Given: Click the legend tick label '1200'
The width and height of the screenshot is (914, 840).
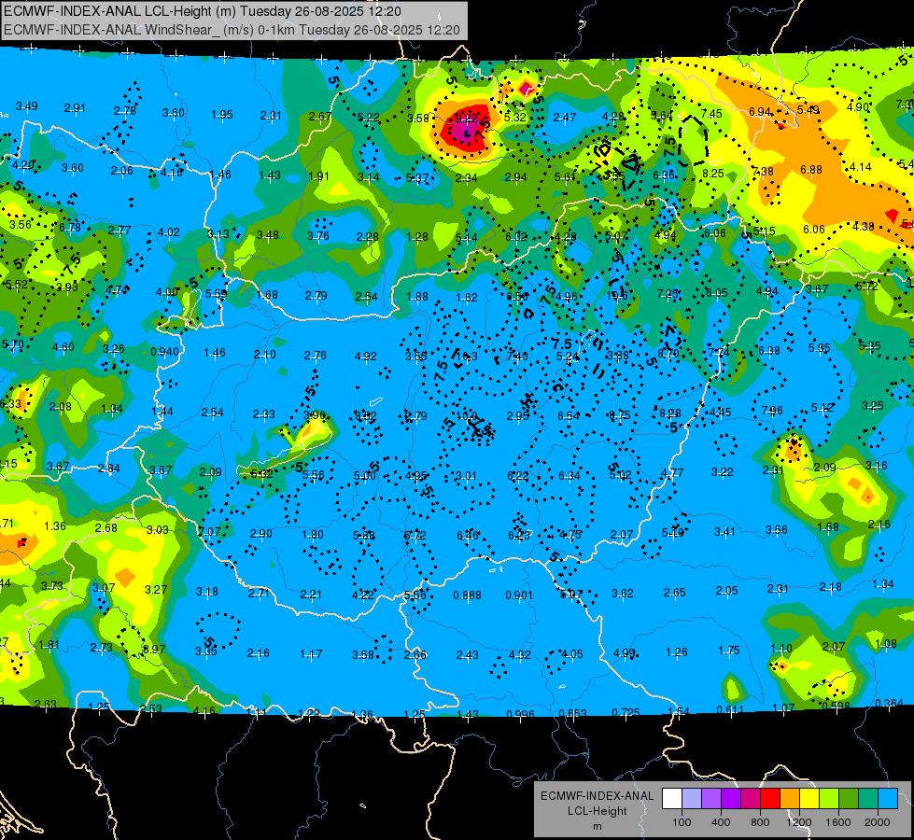Looking at the screenshot, I should pyautogui.click(x=798, y=822).
